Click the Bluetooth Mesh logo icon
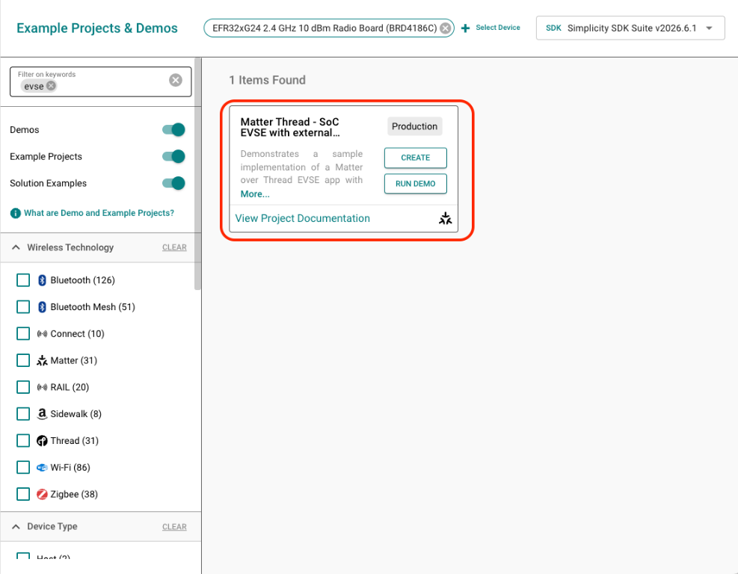Screen dimensions: 738x574 point(42,307)
